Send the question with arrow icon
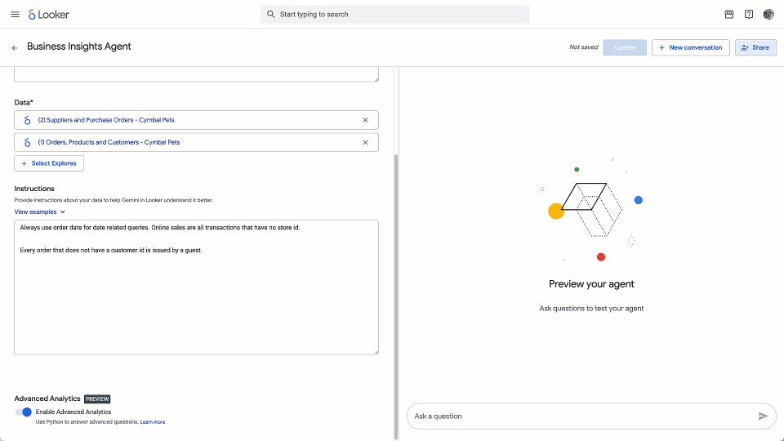The image size is (784, 441). (763, 416)
